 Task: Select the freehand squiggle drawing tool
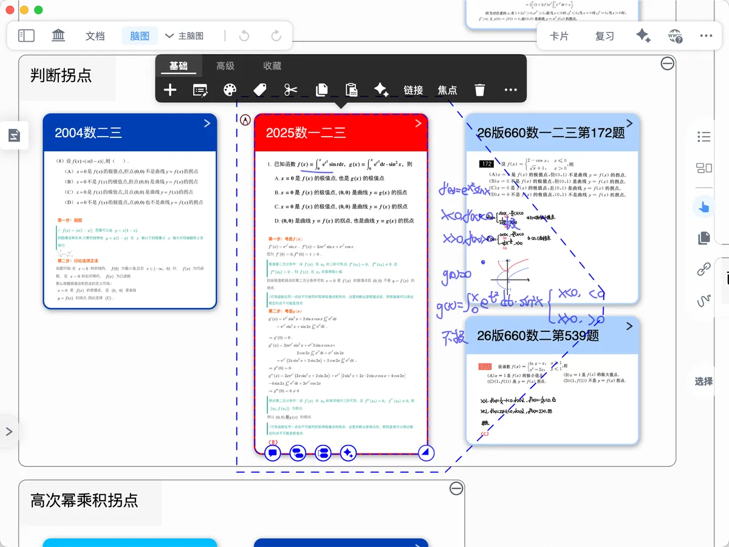[704, 300]
